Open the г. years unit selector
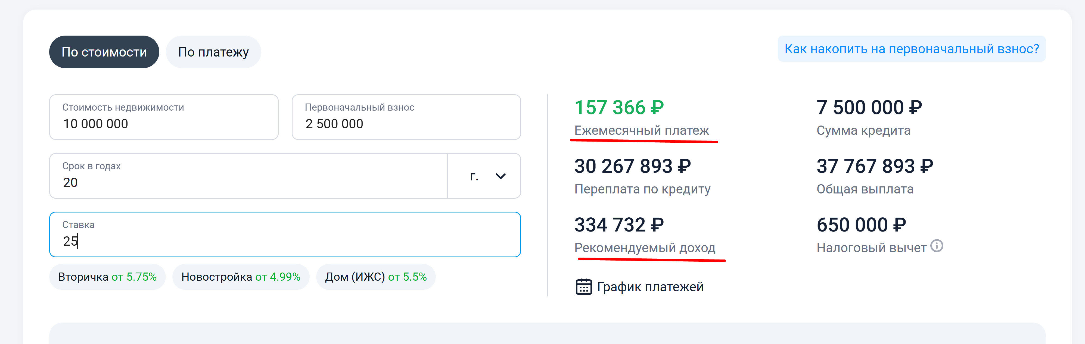This screenshot has width=1085, height=344. [x=474, y=176]
